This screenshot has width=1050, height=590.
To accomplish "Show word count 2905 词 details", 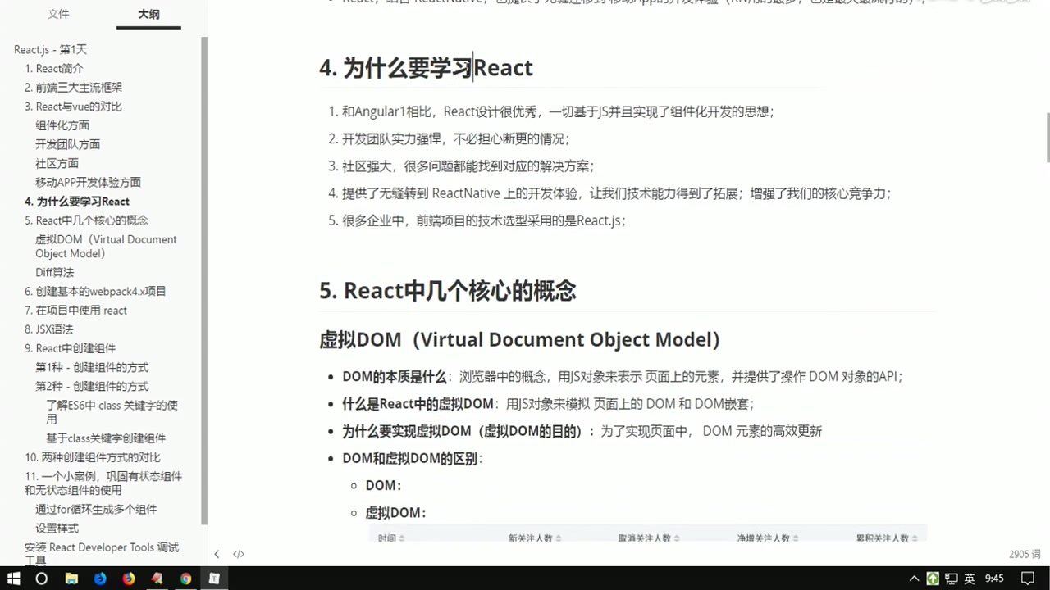I will pyautogui.click(x=1025, y=554).
